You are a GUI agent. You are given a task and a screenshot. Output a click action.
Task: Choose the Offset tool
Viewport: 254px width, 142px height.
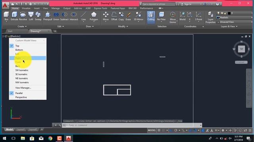click(114, 16)
